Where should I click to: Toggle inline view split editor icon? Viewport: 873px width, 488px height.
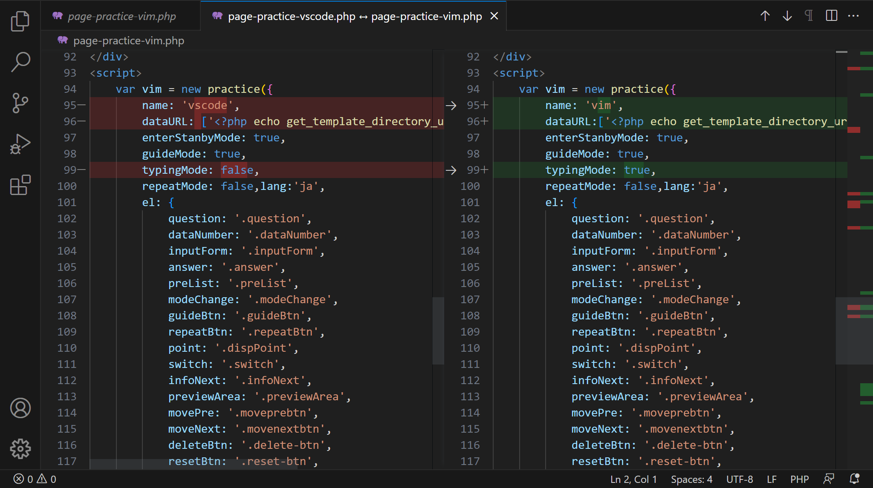[x=831, y=16]
